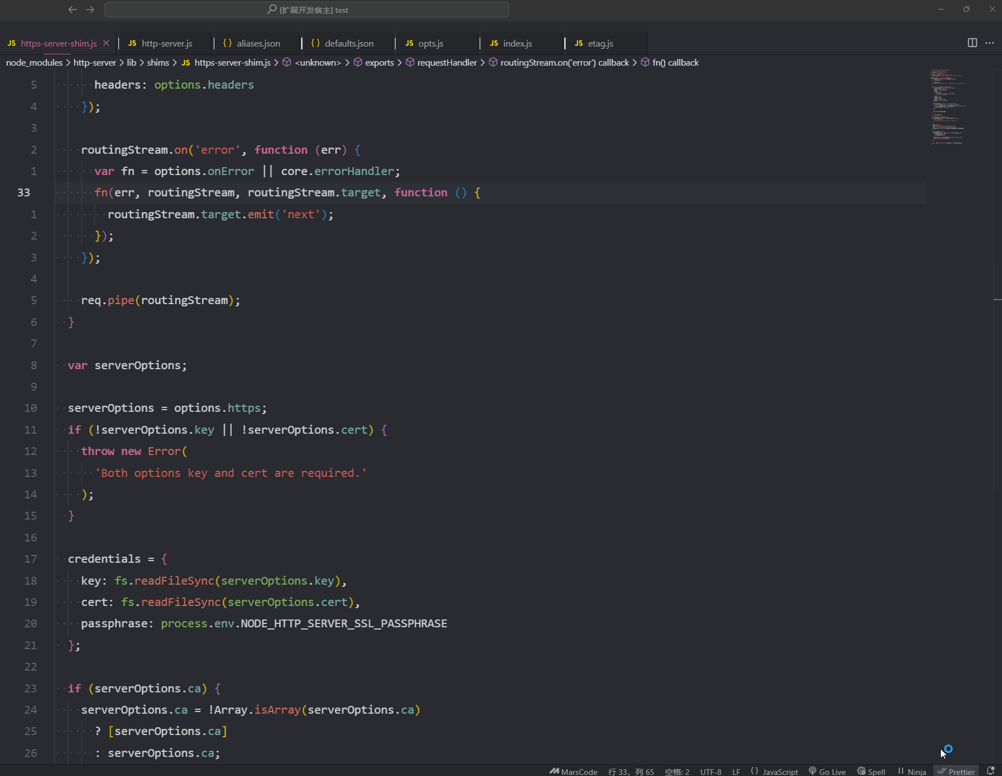Open MarsCode from the status bar
The width and height of the screenshot is (1002, 776).
(573, 772)
